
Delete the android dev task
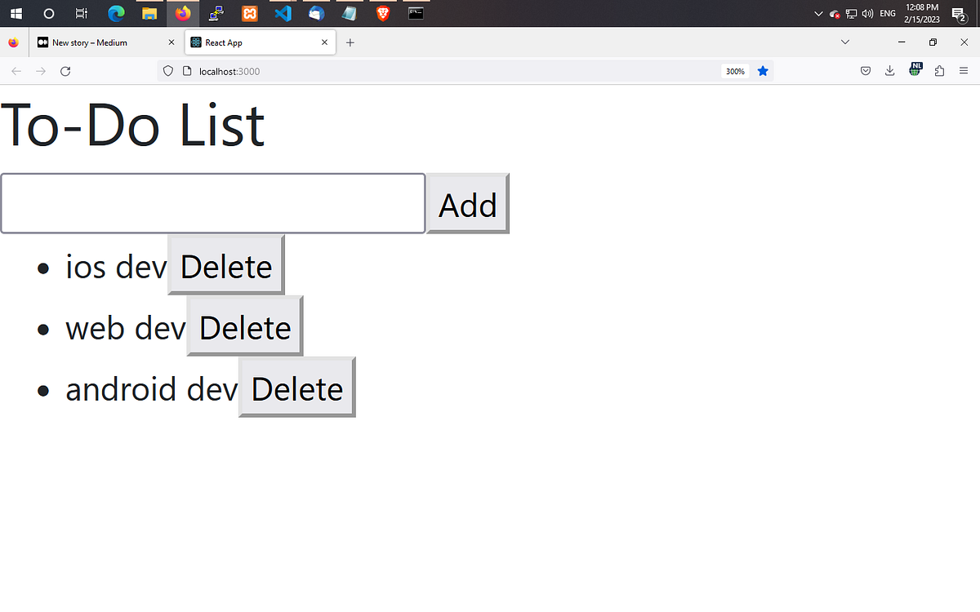coord(296,388)
